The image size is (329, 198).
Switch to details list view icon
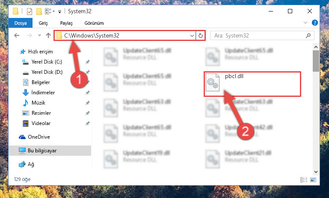coord(304,180)
